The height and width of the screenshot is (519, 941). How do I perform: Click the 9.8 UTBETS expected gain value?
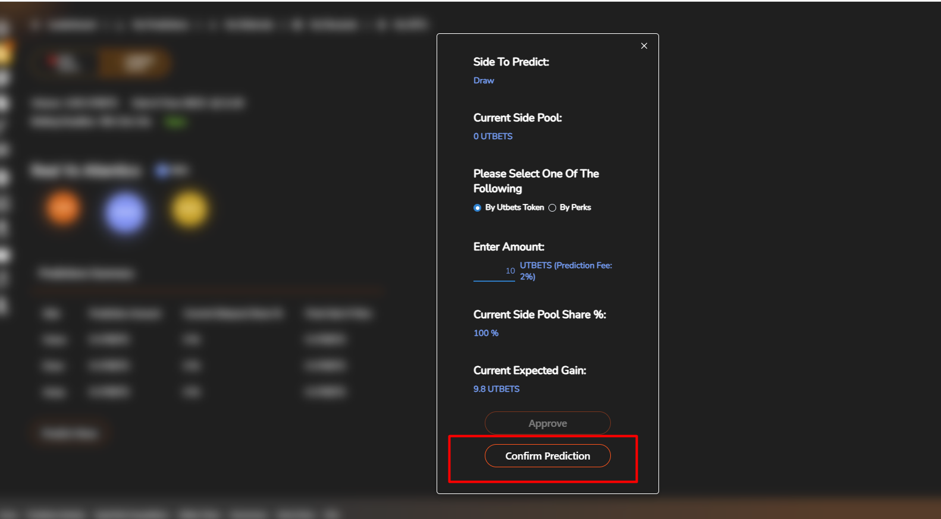tap(496, 389)
